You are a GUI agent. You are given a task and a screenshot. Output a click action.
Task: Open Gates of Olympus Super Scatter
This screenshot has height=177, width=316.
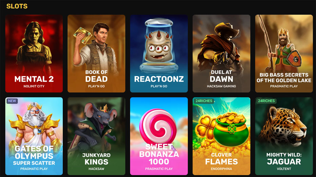pyautogui.click(x=34, y=136)
